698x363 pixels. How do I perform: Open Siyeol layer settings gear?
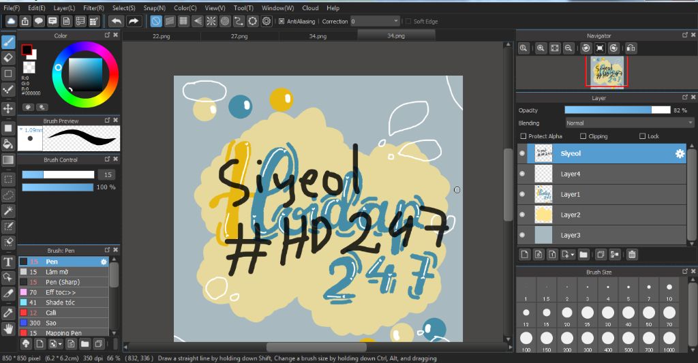[680, 153]
